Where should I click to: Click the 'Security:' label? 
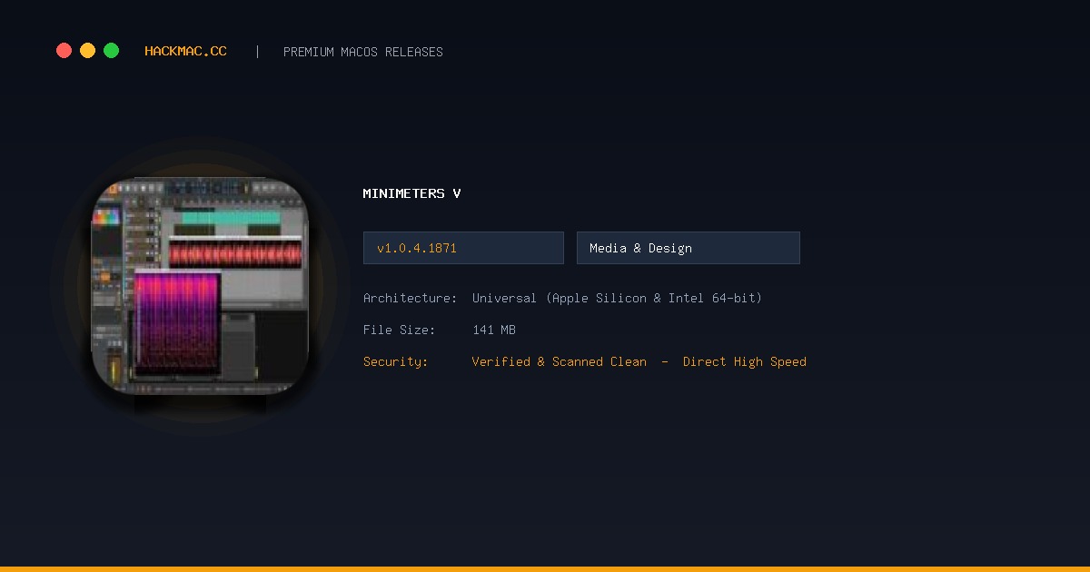pyautogui.click(x=396, y=361)
